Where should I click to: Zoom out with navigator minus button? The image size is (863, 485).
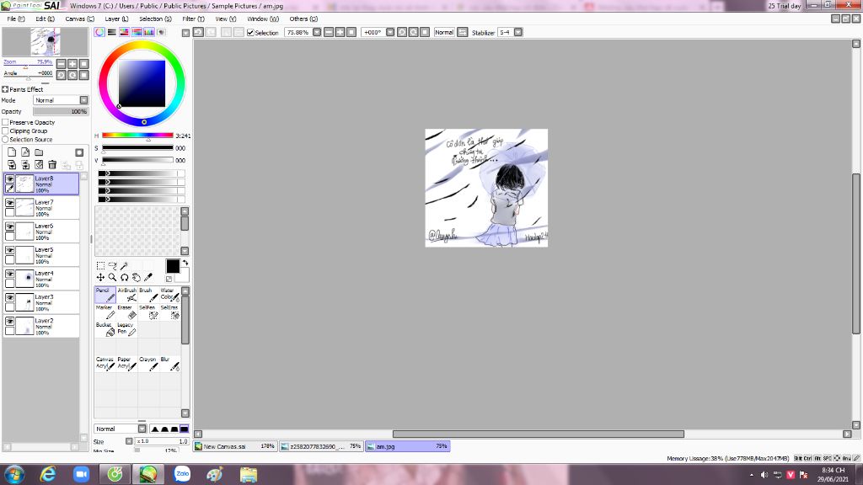click(x=62, y=64)
